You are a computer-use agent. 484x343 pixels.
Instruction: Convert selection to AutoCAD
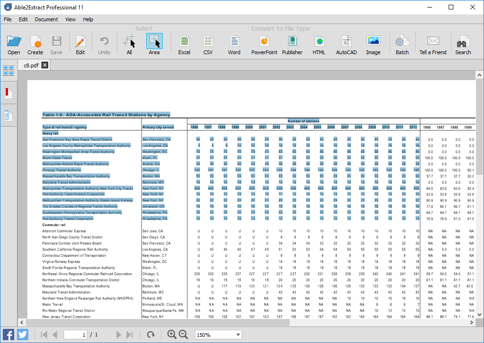[x=346, y=45]
